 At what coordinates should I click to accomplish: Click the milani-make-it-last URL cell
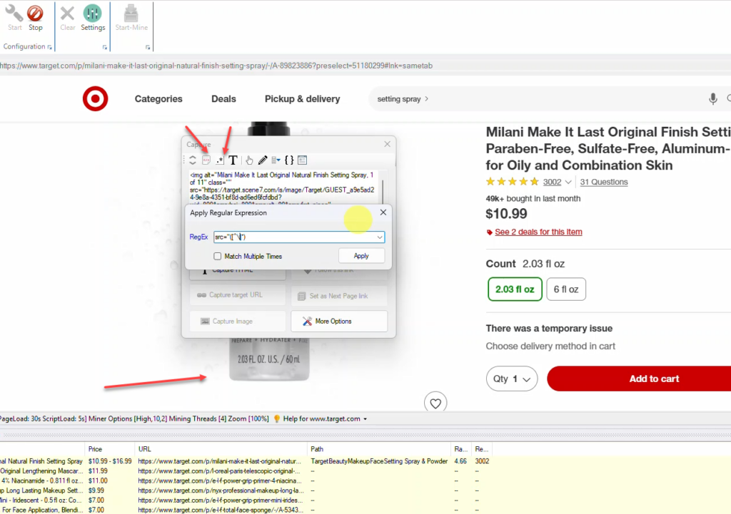pos(220,461)
